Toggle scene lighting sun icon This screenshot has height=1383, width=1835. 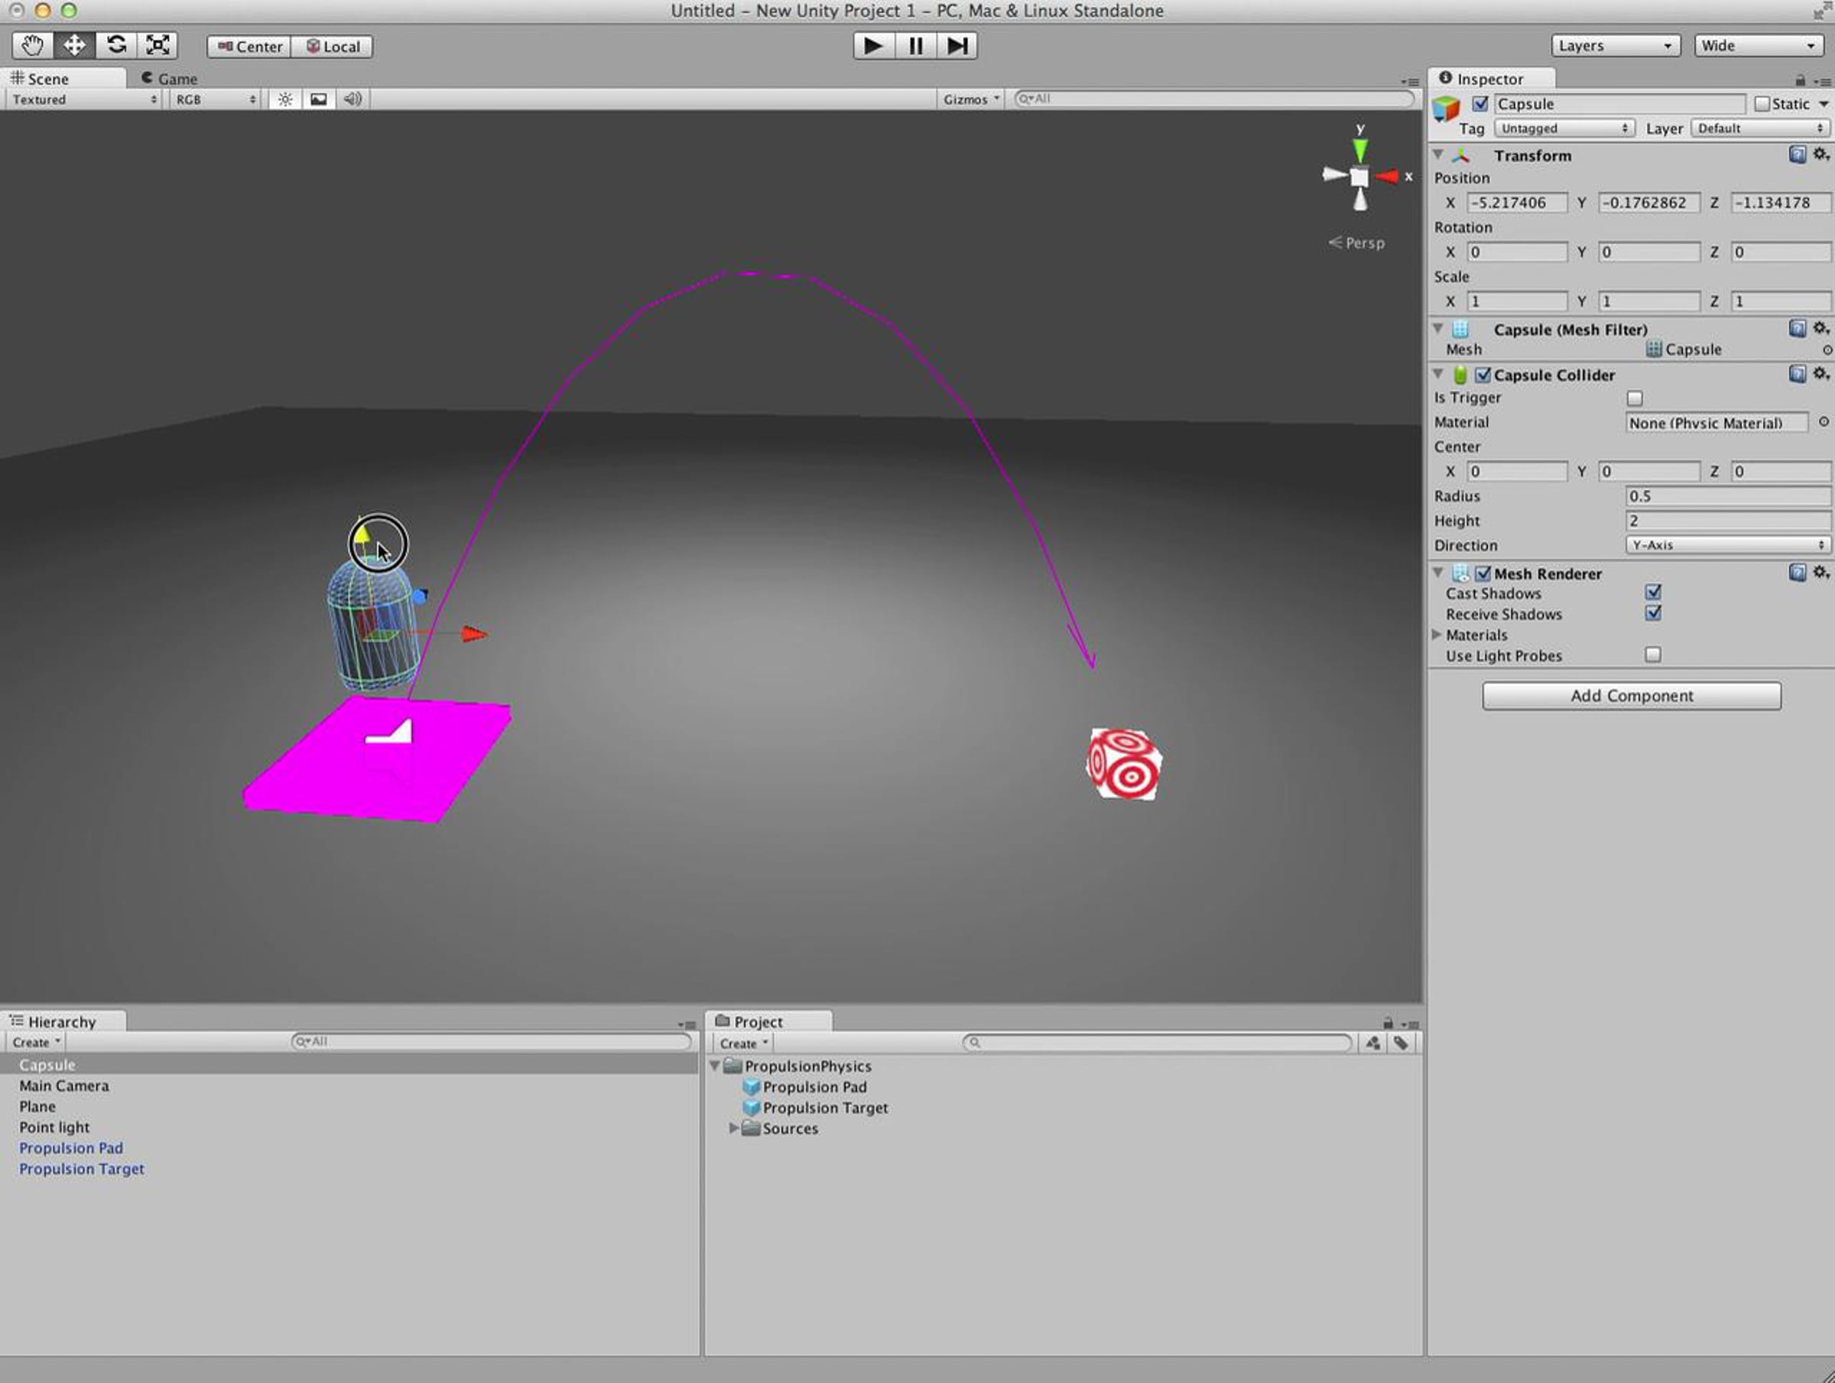coord(285,99)
